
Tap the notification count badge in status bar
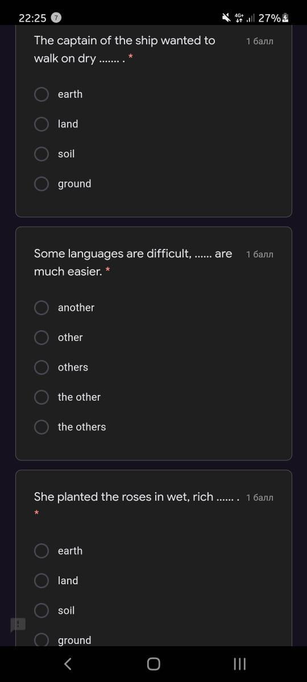pyautogui.click(x=56, y=18)
